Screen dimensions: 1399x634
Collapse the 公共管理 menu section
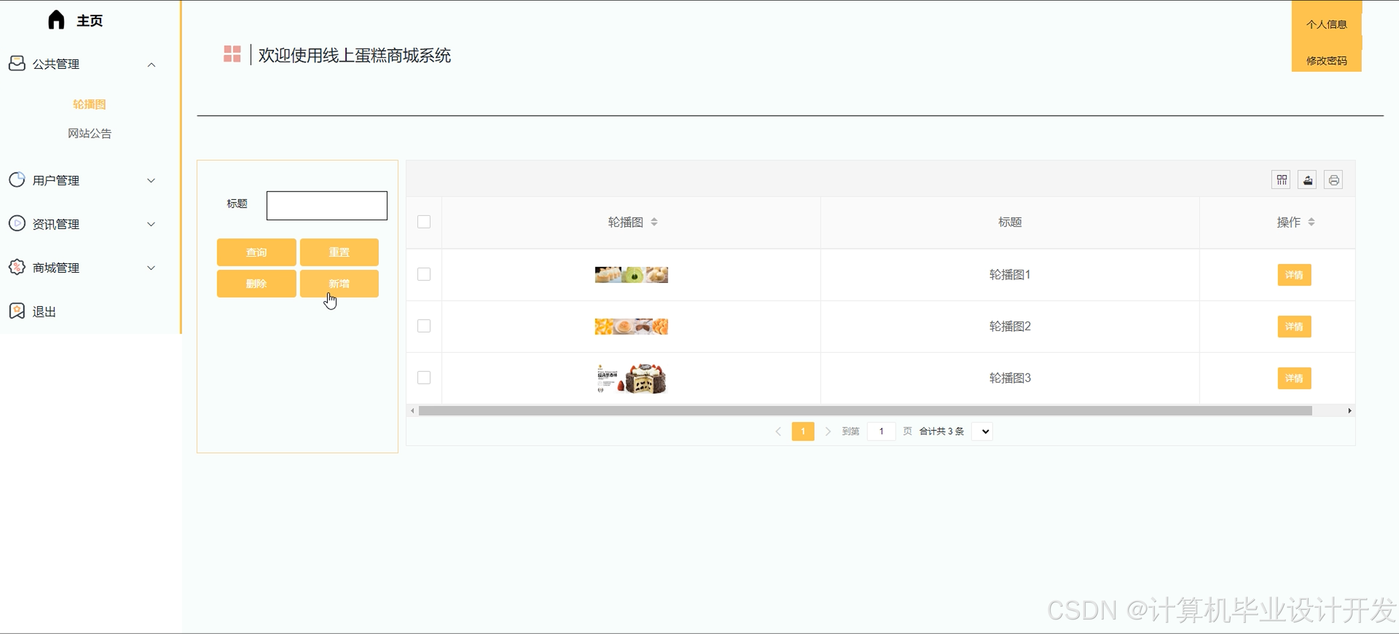152,65
